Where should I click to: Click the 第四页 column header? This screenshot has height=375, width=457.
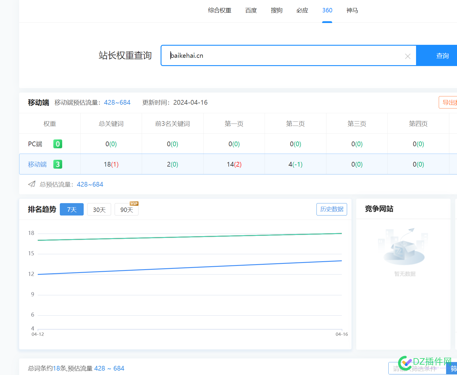(418, 124)
